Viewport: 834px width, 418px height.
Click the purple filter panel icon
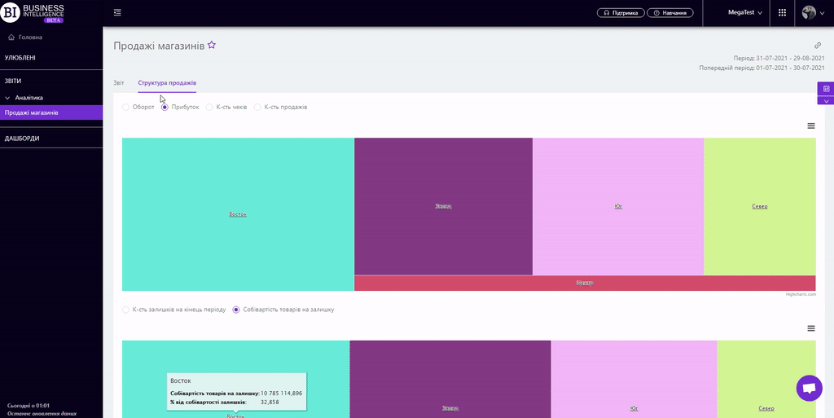click(x=826, y=89)
